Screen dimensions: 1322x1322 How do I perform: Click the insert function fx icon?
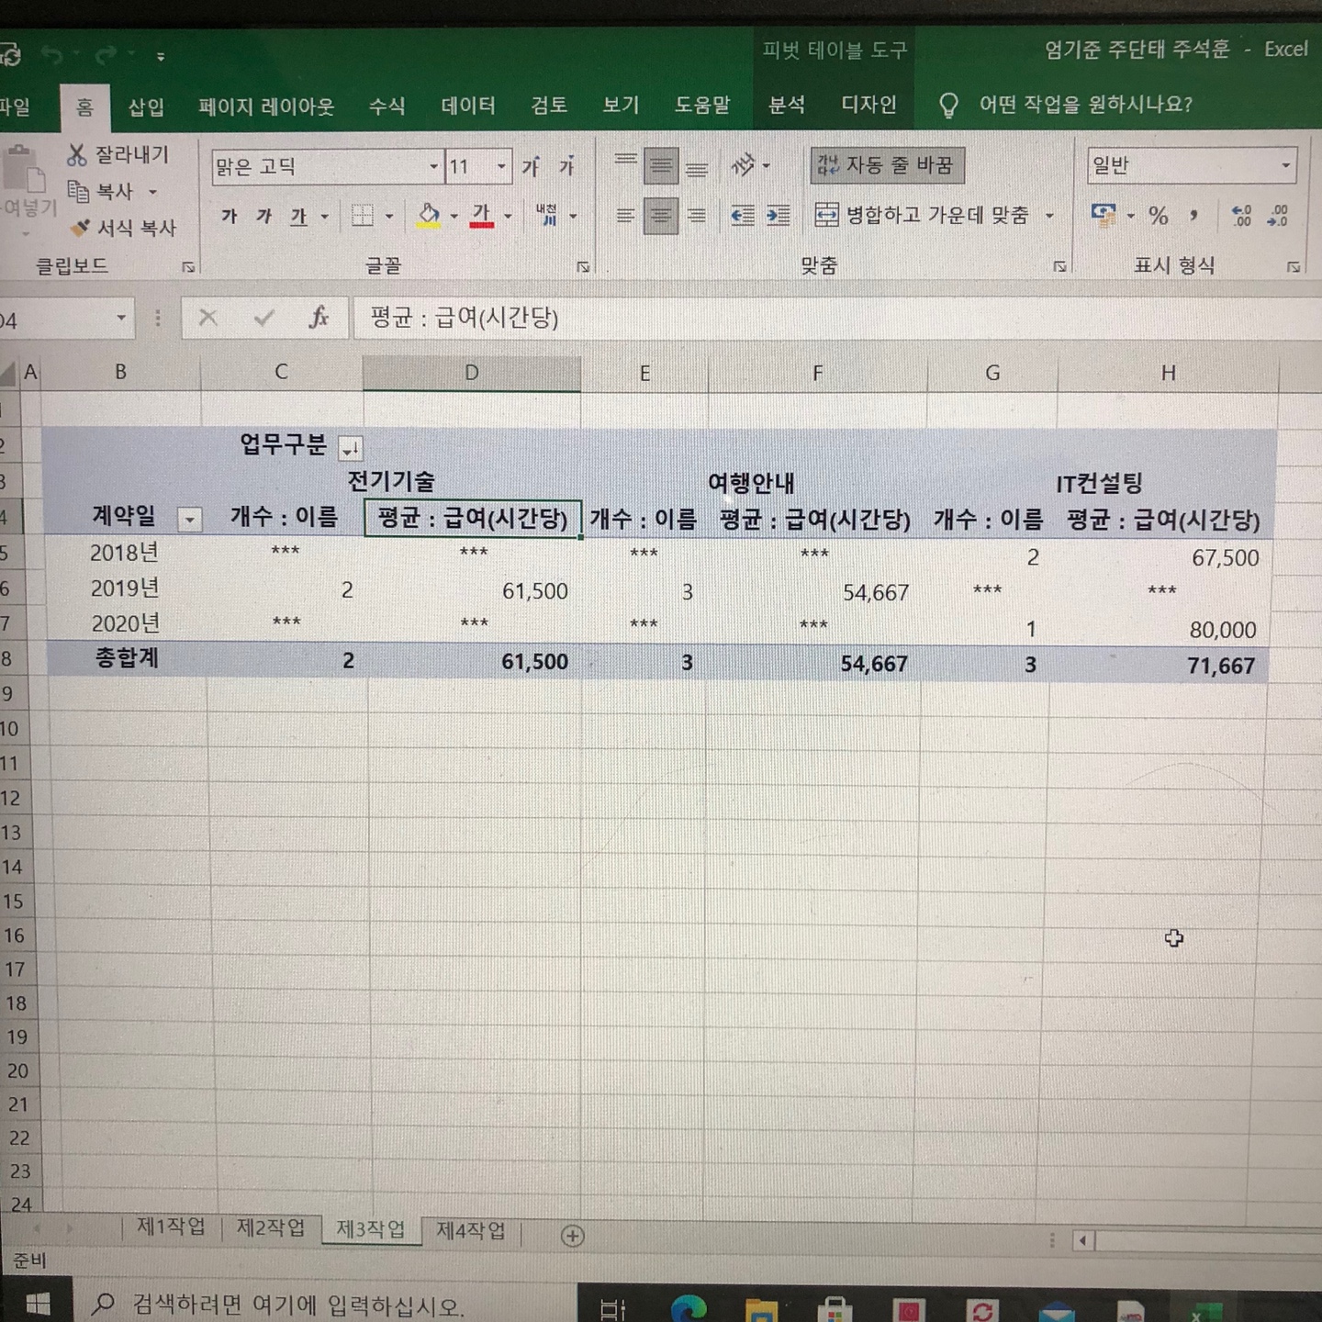(318, 319)
